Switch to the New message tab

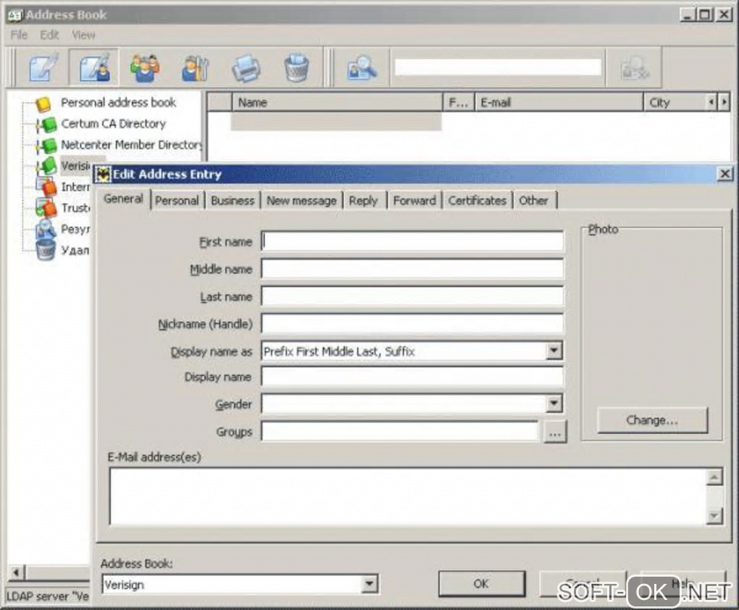coord(301,201)
